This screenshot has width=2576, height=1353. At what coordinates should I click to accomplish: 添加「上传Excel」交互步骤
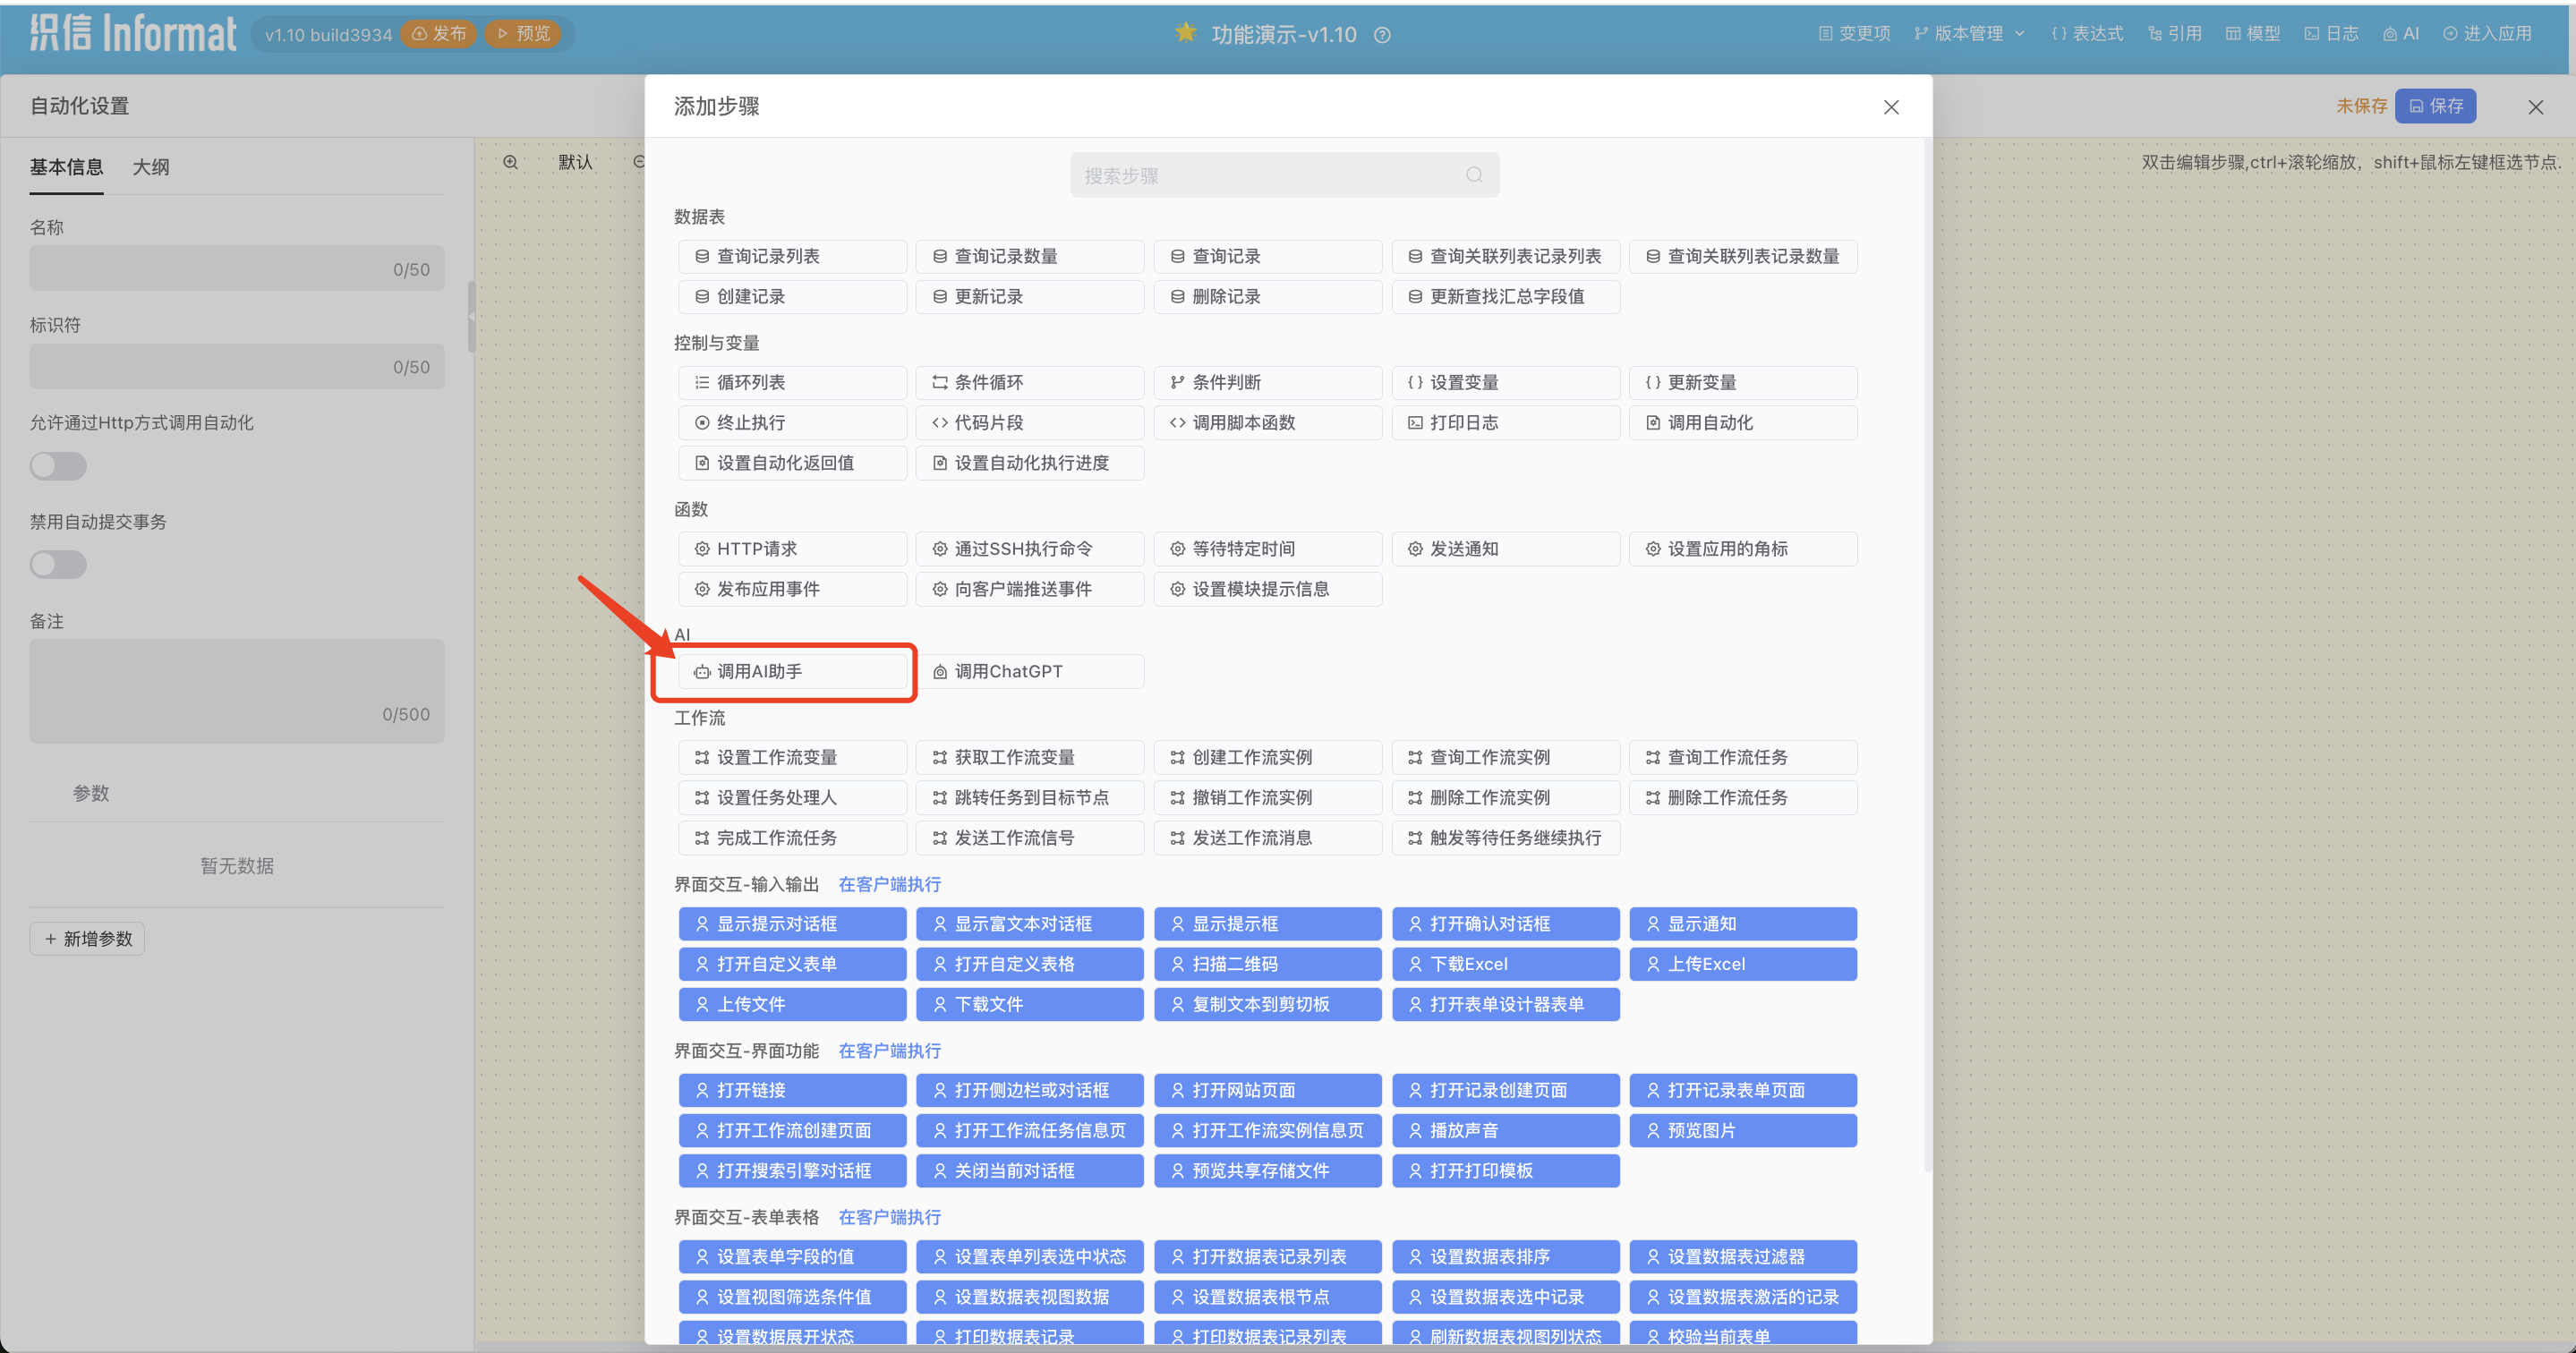(x=1743, y=963)
